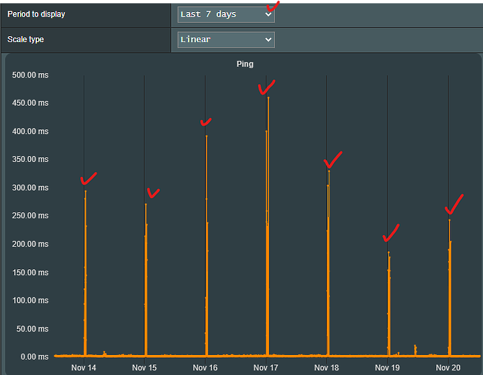Click the '100.00 ms' axis label
483x375 pixels.
[30, 300]
